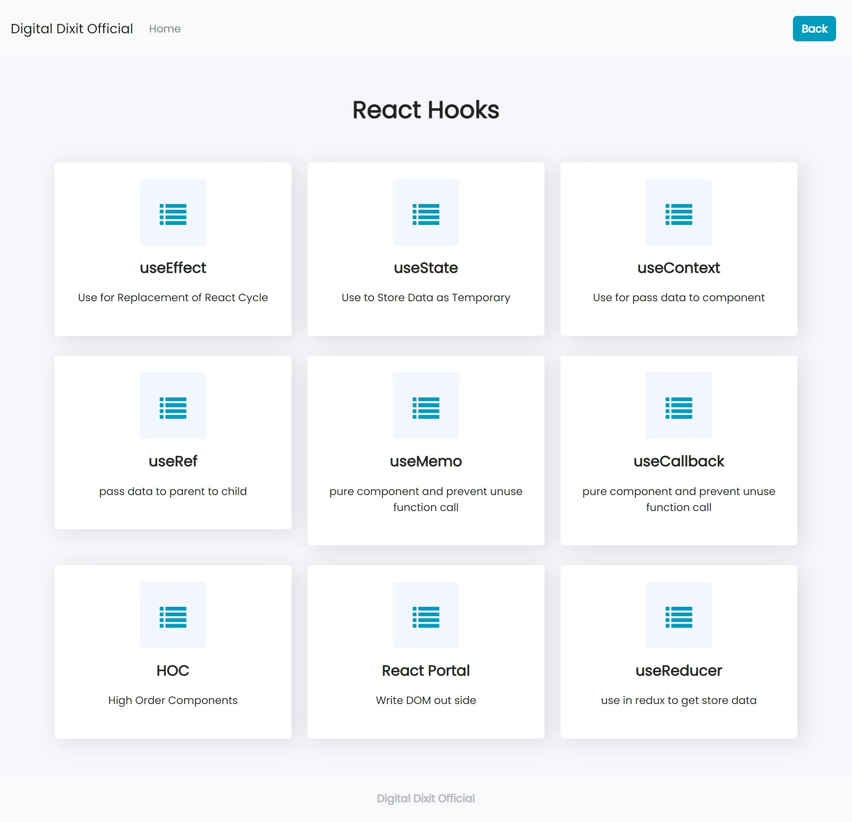Click the useMemo card list icon
Screen dimensions: 852x822
(x=426, y=408)
